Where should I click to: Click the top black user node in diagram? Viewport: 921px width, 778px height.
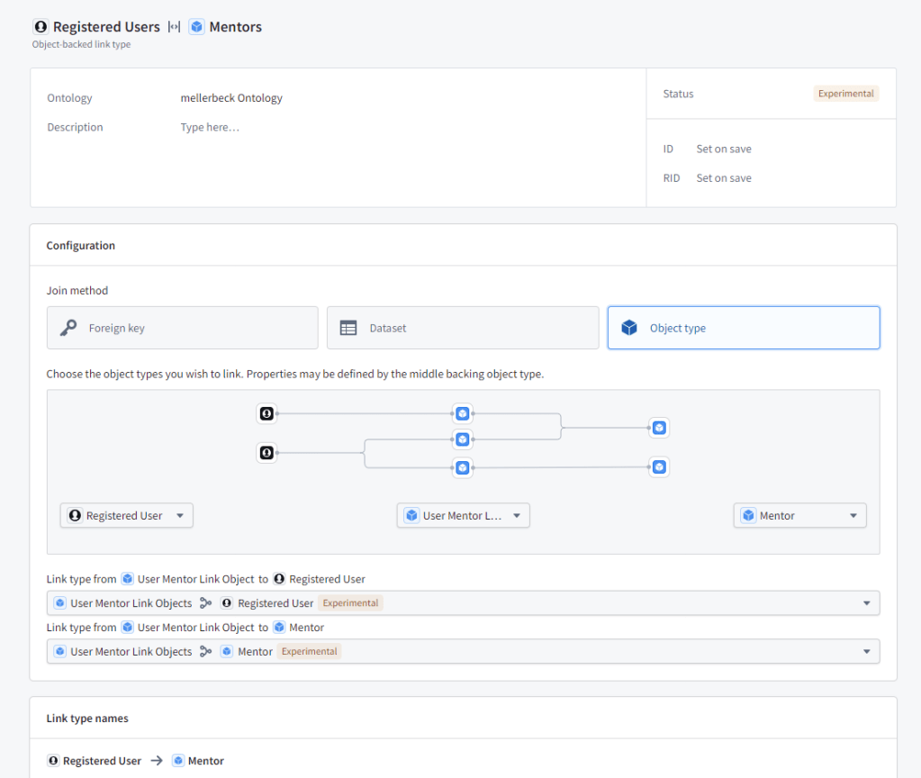pos(266,413)
